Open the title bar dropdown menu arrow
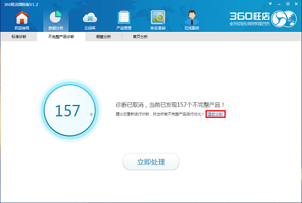Screen dimensions: 302x203 tap(270, 4)
